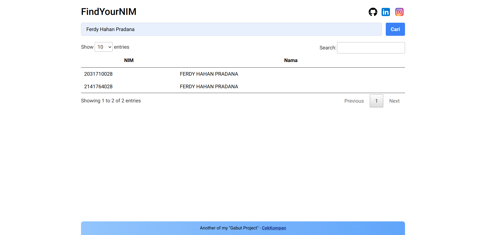Click the table filter Search box
The height and width of the screenshot is (235, 486).
[371, 48]
